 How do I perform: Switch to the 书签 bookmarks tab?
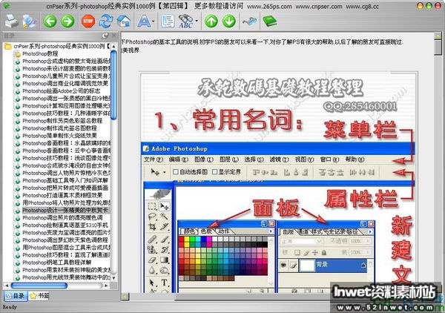pyautogui.click(x=39, y=296)
